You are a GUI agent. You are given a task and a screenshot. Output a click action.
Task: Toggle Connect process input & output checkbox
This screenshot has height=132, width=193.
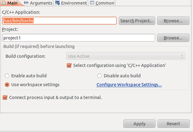coord(5,98)
